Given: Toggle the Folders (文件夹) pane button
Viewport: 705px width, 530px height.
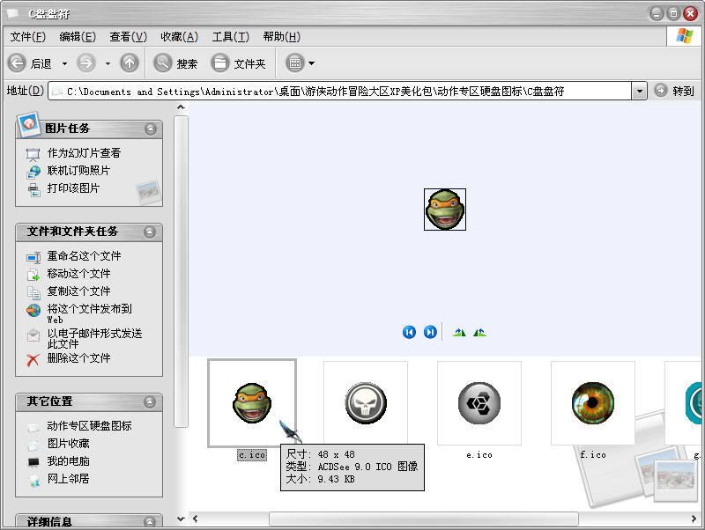Looking at the screenshot, I should pos(239,63).
